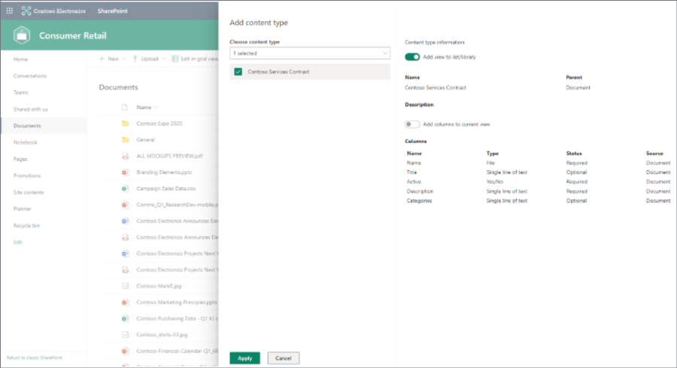The image size is (677, 368).
Task: Go to Conversations in left navigation
Action: [29, 76]
